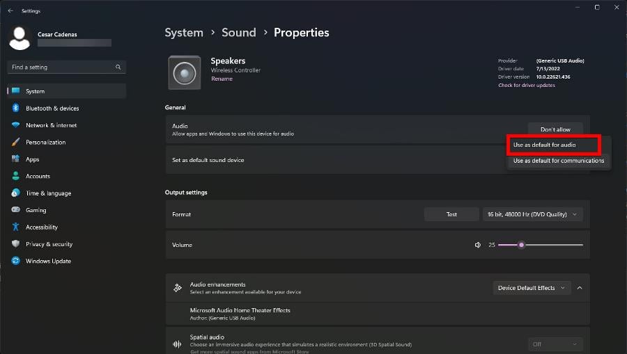Open Bluetooth & devices category
627x354 pixels.
66,108
